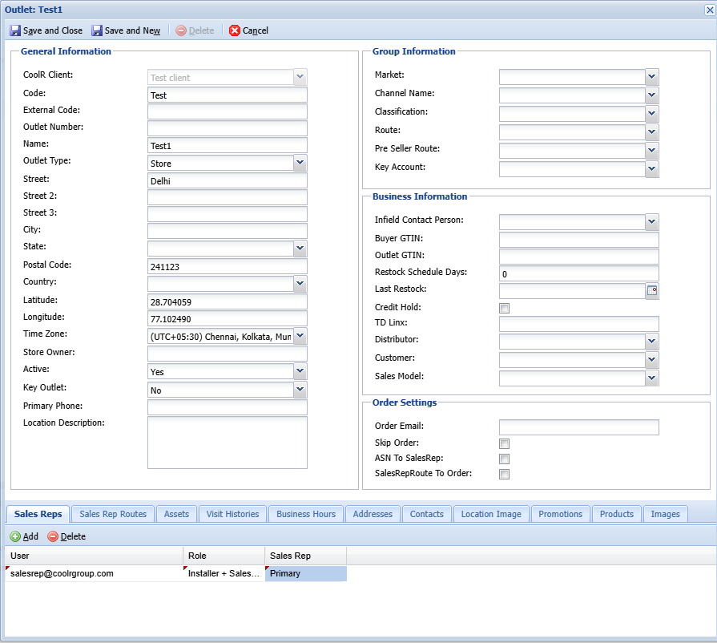Enable the Credit Hold checkbox
This screenshot has width=717, height=643.
pos(505,309)
